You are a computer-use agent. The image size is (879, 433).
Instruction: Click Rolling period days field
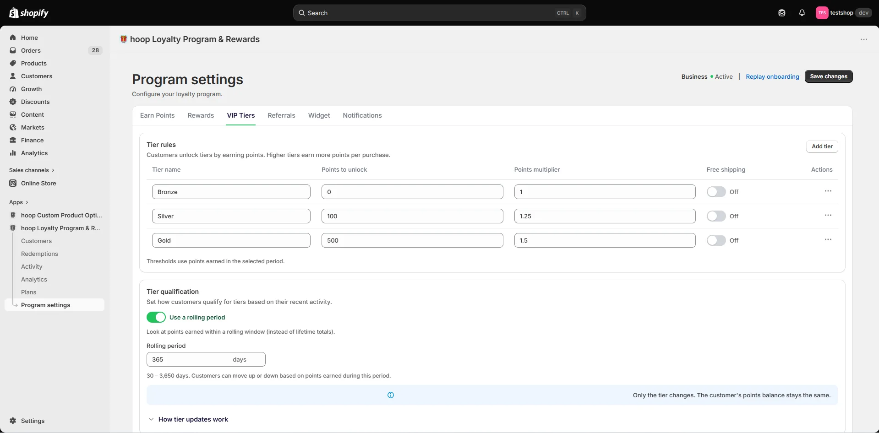206,359
